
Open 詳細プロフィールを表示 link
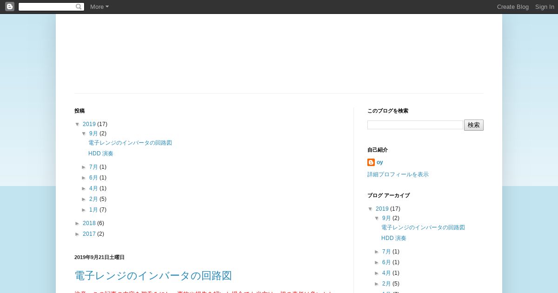click(398, 174)
